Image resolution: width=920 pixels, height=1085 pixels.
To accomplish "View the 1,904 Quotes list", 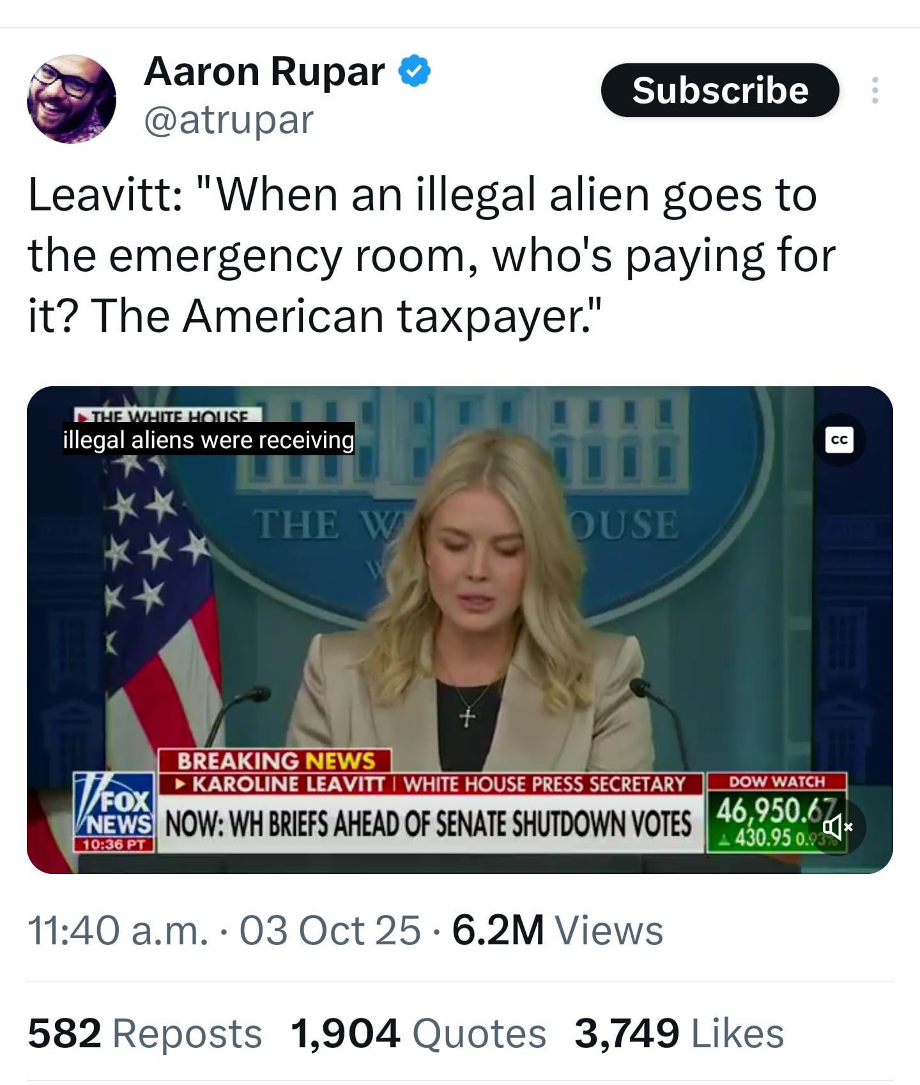I will tap(418, 1033).
